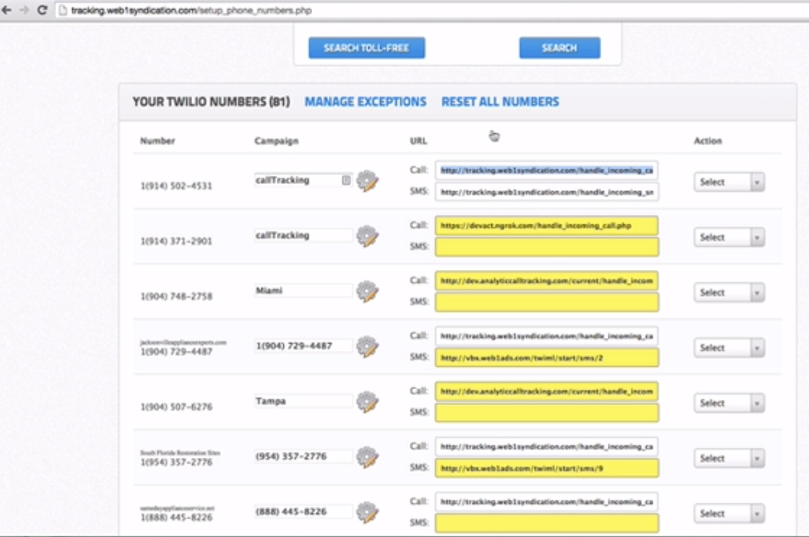Click the edit gear beside Miami campaign
This screenshot has height=537, width=809.
pyautogui.click(x=367, y=292)
